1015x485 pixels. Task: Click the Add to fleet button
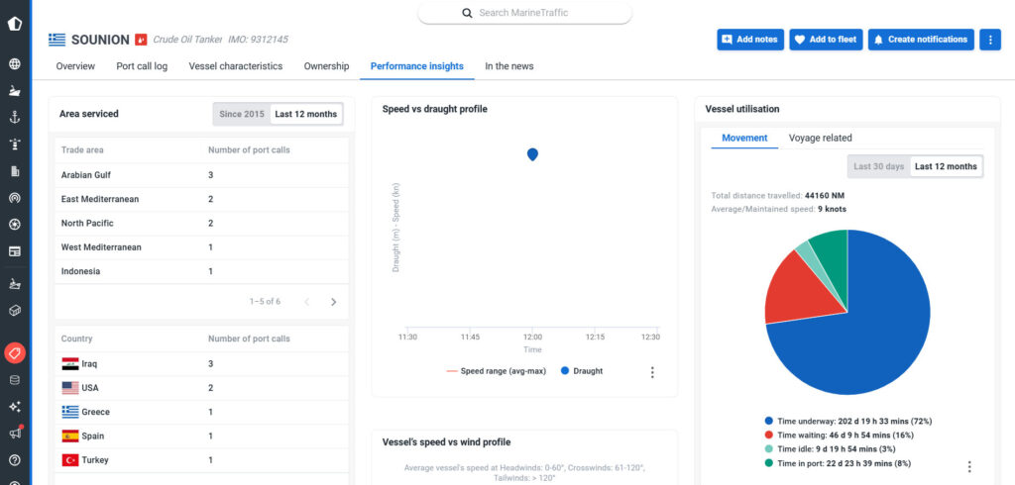[x=826, y=40]
